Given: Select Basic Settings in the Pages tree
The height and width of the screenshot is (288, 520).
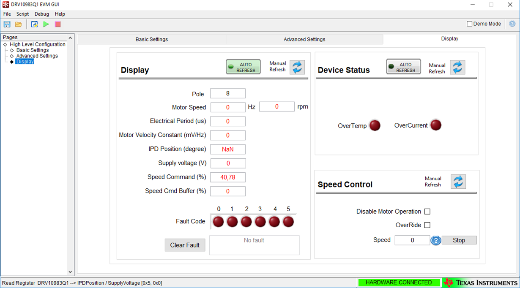Looking at the screenshot, I should tap(33, 50).
